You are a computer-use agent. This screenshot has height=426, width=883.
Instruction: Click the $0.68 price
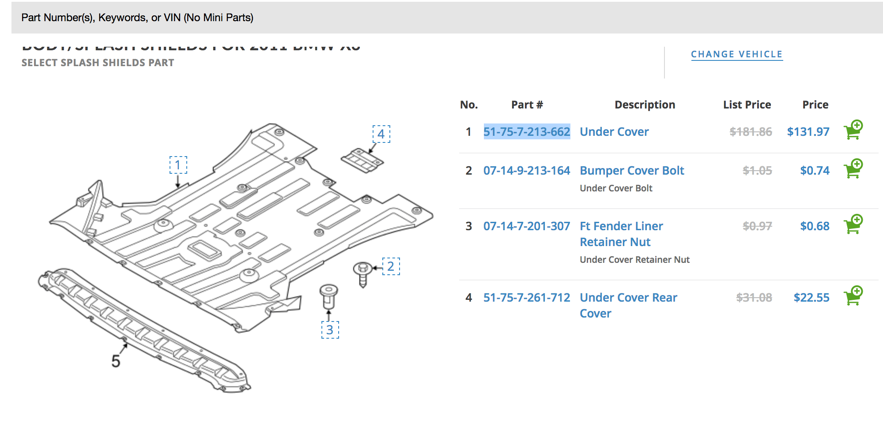[x=815, y=226]
